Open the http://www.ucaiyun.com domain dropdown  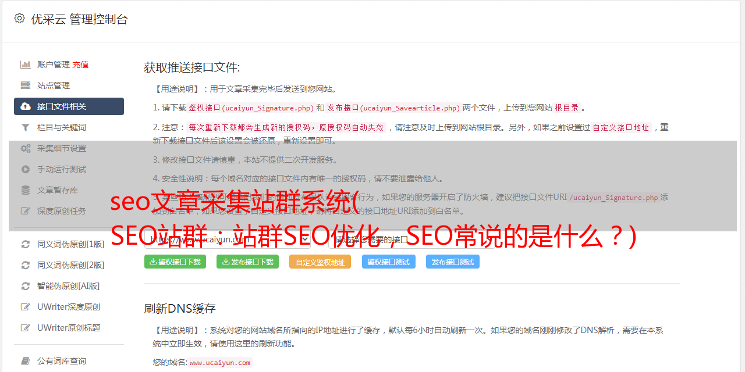(x=228, y=239)
